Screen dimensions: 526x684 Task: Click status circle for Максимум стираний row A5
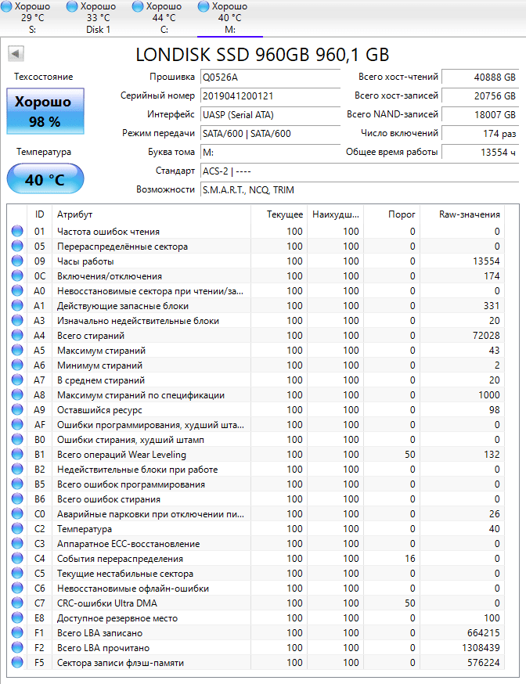click(x=17, y=350)
